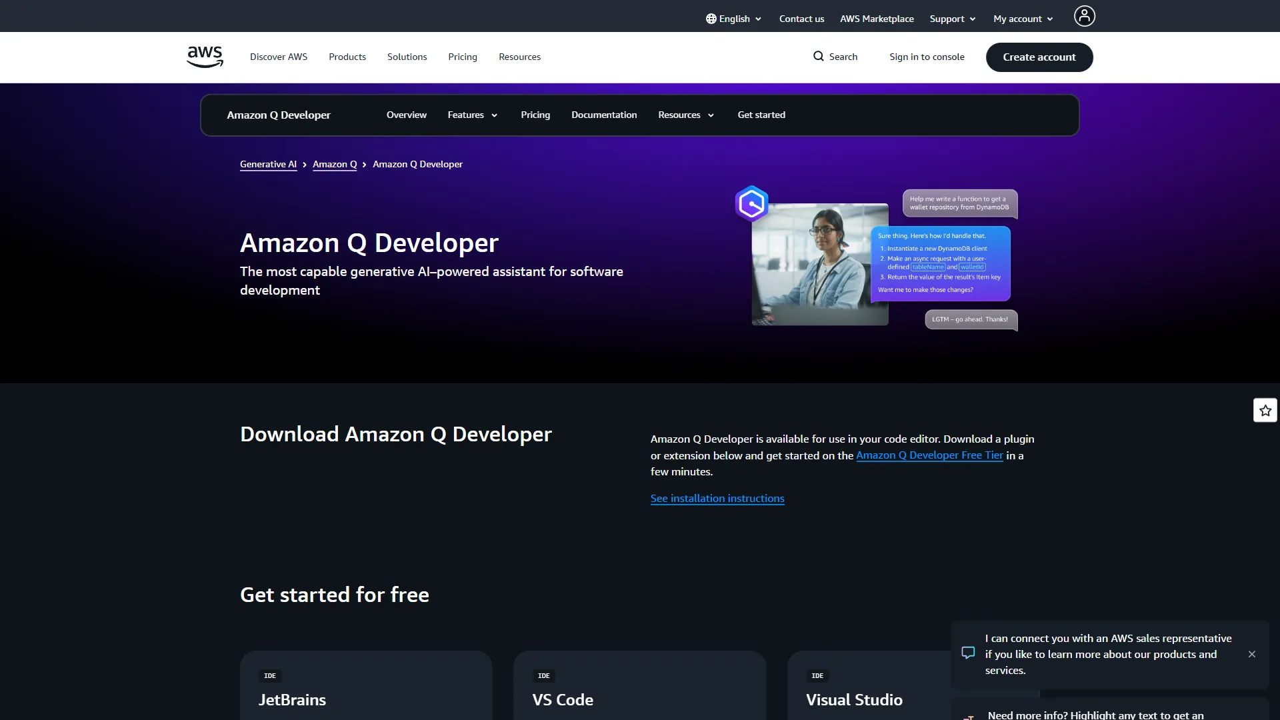Click the star feedback icon
The width and height of the screenshot is (1280, 720).
coord(1265,411)
